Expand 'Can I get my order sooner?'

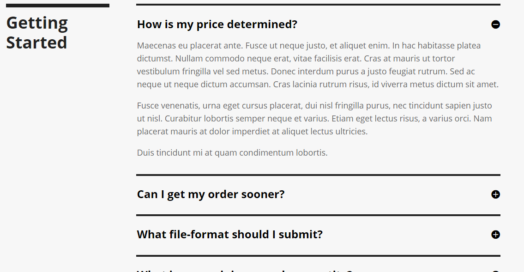[x=211, y=194]
